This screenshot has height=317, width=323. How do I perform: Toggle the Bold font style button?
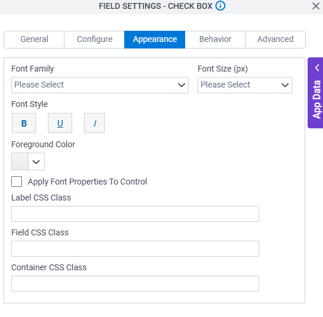pos(24,123)
